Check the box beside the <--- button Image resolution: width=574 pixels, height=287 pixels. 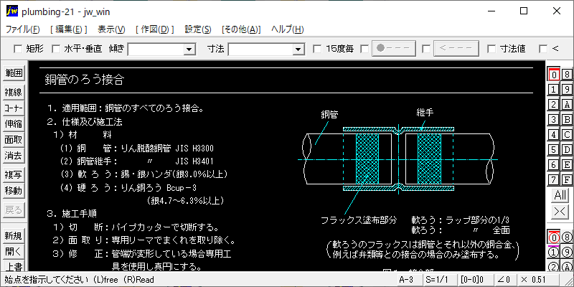pos(426,49)
